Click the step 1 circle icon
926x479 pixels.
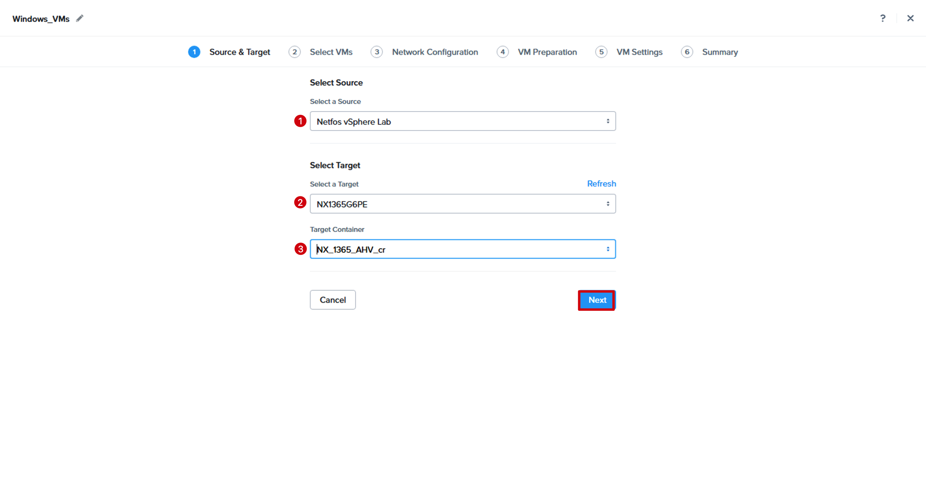tap(194, 52)
